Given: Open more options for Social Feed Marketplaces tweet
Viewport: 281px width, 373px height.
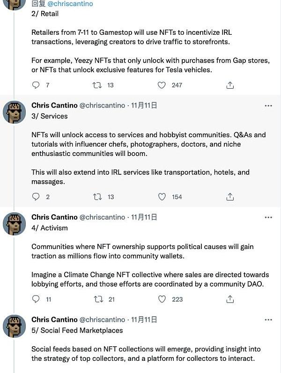Looking at the screenshot, I should point(268,320).
